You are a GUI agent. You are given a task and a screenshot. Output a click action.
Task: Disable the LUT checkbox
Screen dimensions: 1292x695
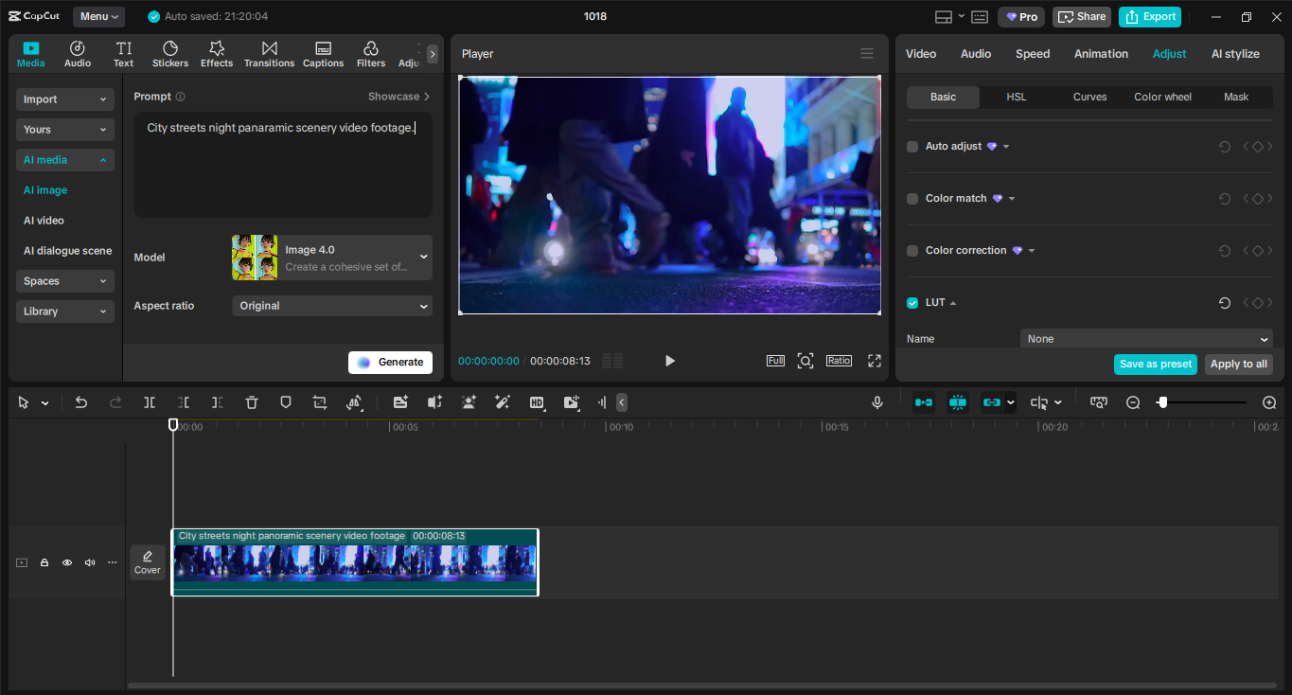[x=912, y=302]
